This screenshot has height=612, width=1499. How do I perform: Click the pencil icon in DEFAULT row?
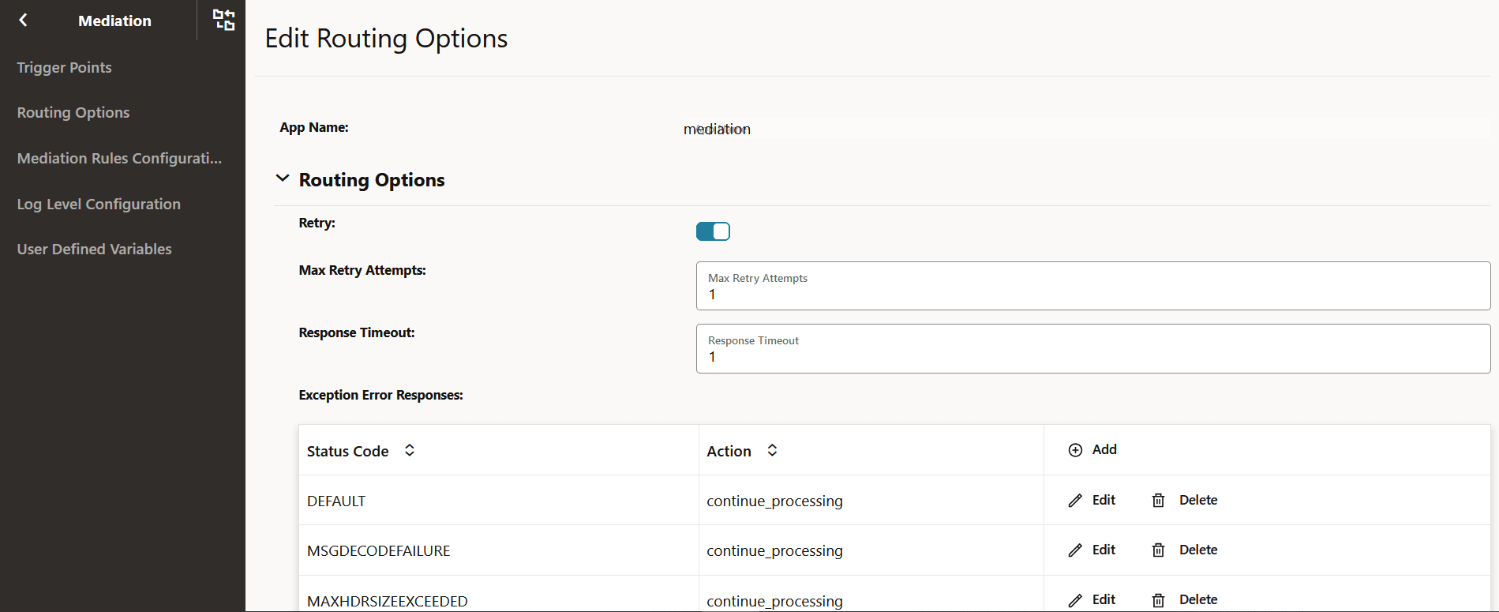pos(1075,501)
